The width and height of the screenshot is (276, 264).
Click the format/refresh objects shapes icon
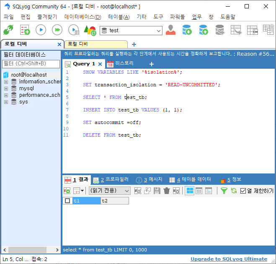coord(90,30)
